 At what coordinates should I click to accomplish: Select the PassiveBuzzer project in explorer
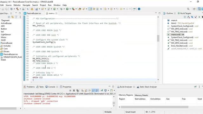(7, 43)
